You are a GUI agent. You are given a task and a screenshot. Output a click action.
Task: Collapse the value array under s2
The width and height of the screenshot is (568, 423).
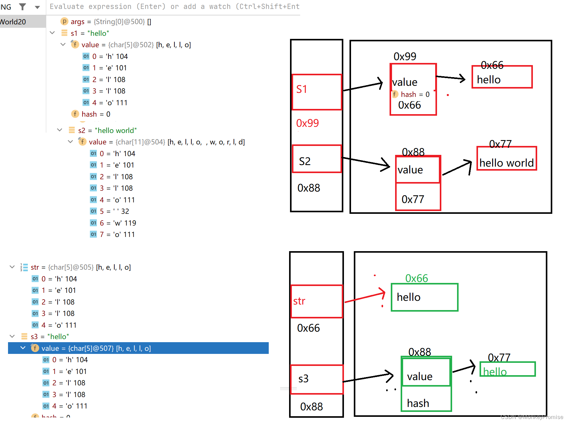(x=70, y=142)
